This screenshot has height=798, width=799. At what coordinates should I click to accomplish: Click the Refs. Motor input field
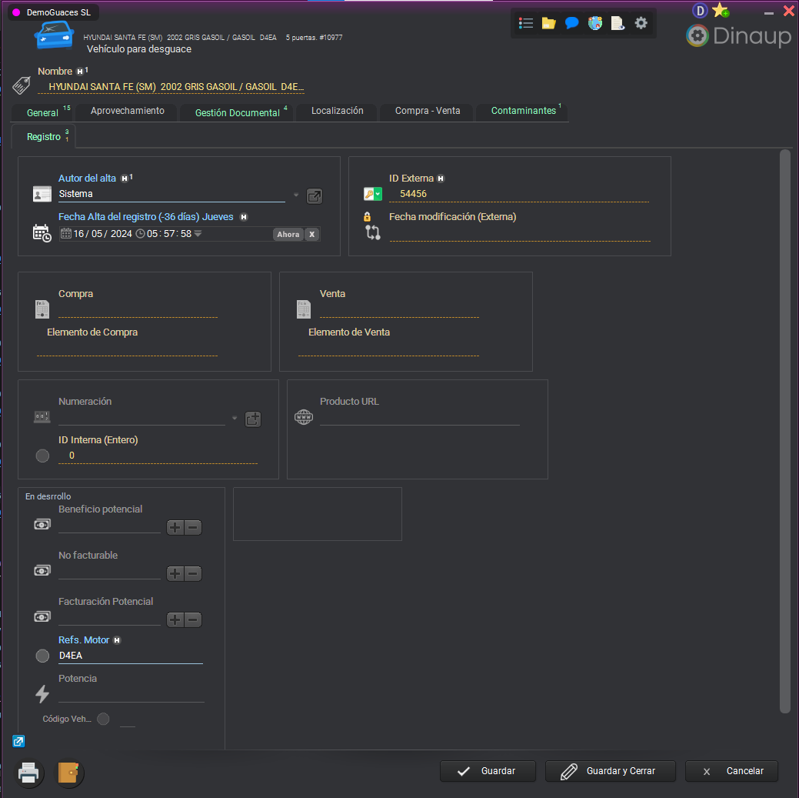(131, 656)
